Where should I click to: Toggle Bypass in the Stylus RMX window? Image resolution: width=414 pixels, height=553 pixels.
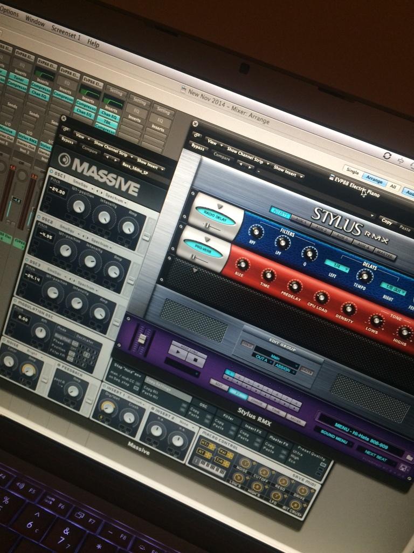coord(198,147)
